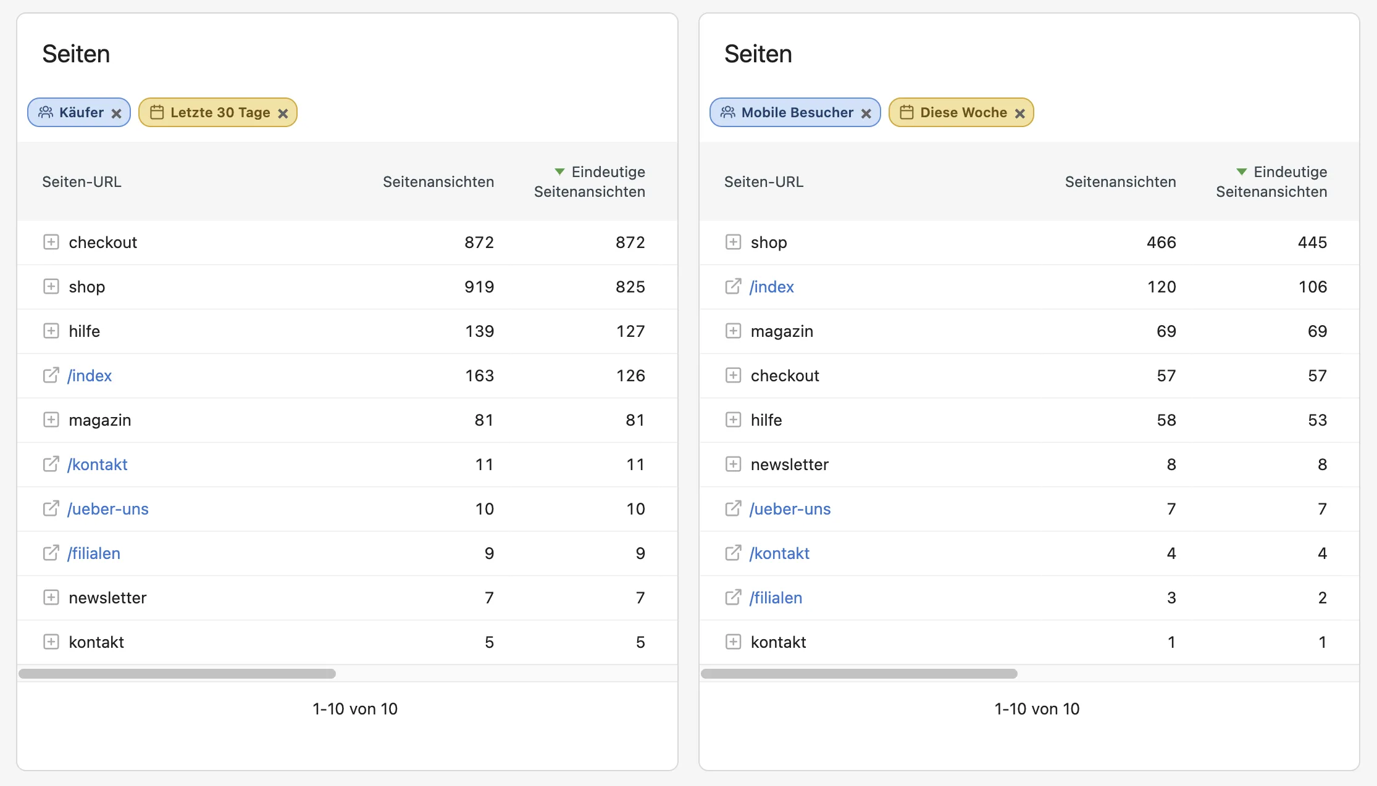Select value 163 in left /index row
Screen dimensions: 1377x786
(479, 376)
